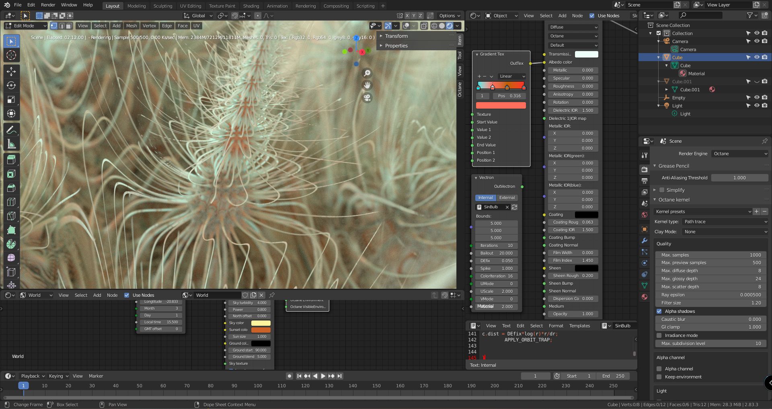Open the Kernel type dropdown showing Path trace
The width and height of the screenshot is (772, 409).
click(x=724, y=222)
